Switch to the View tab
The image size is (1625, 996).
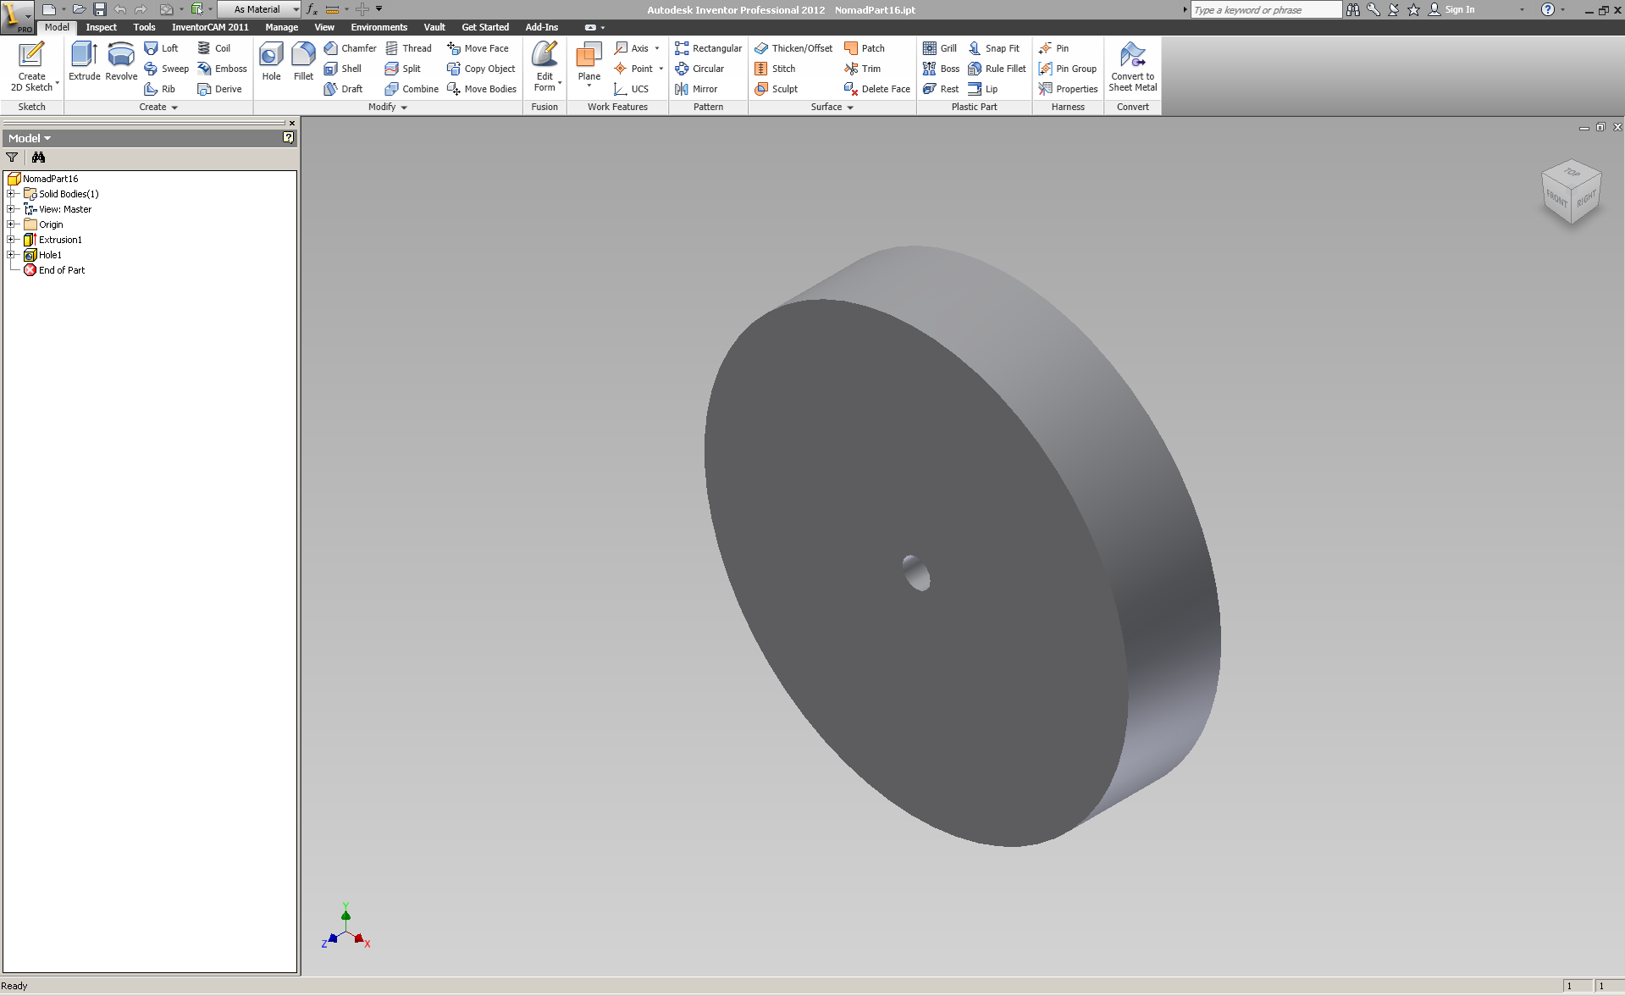point(324,27)
